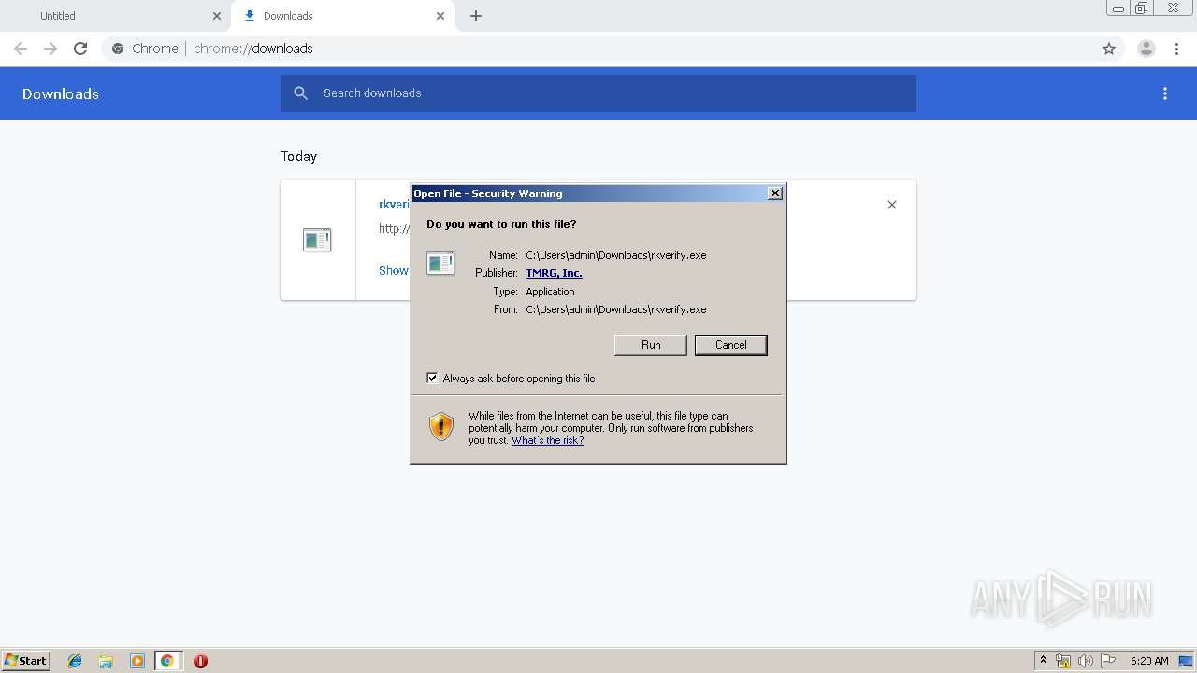Remove rkverify download from list

coord(892,205)
